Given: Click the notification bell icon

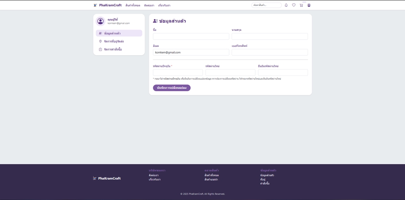Looking at the screenshot, I should (286, 5).
